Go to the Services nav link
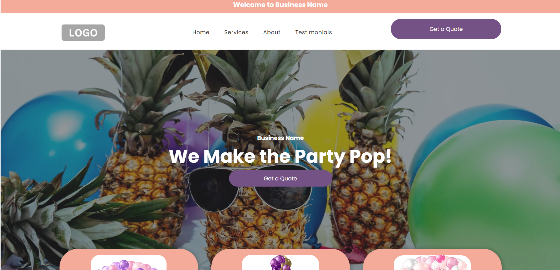This screenshot has width=560, height=270. [236, 32]
